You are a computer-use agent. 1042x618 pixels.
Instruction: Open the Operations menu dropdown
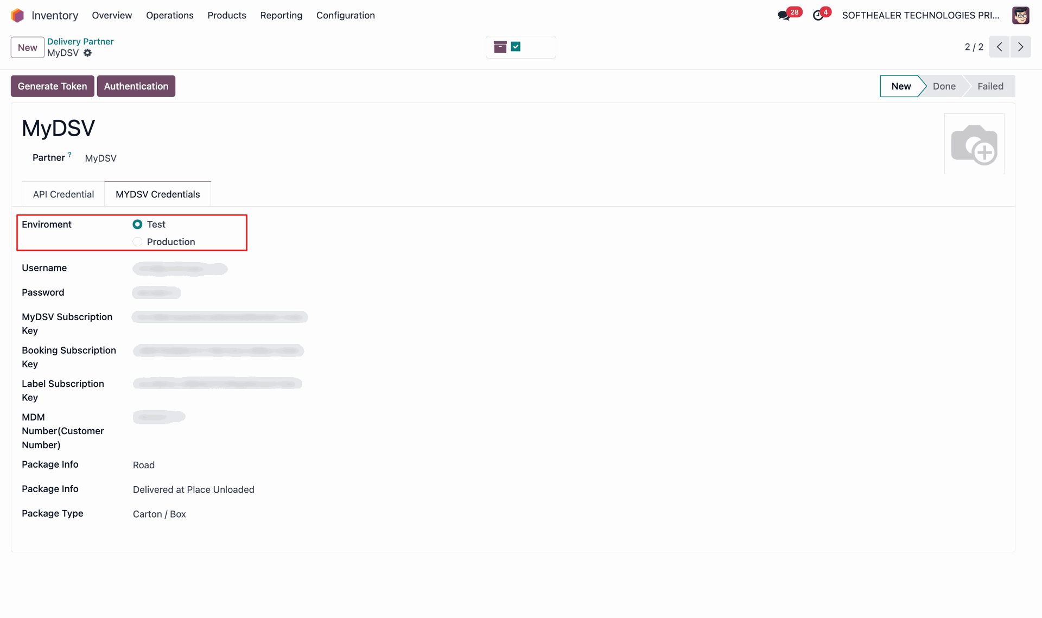pos(169,15)
